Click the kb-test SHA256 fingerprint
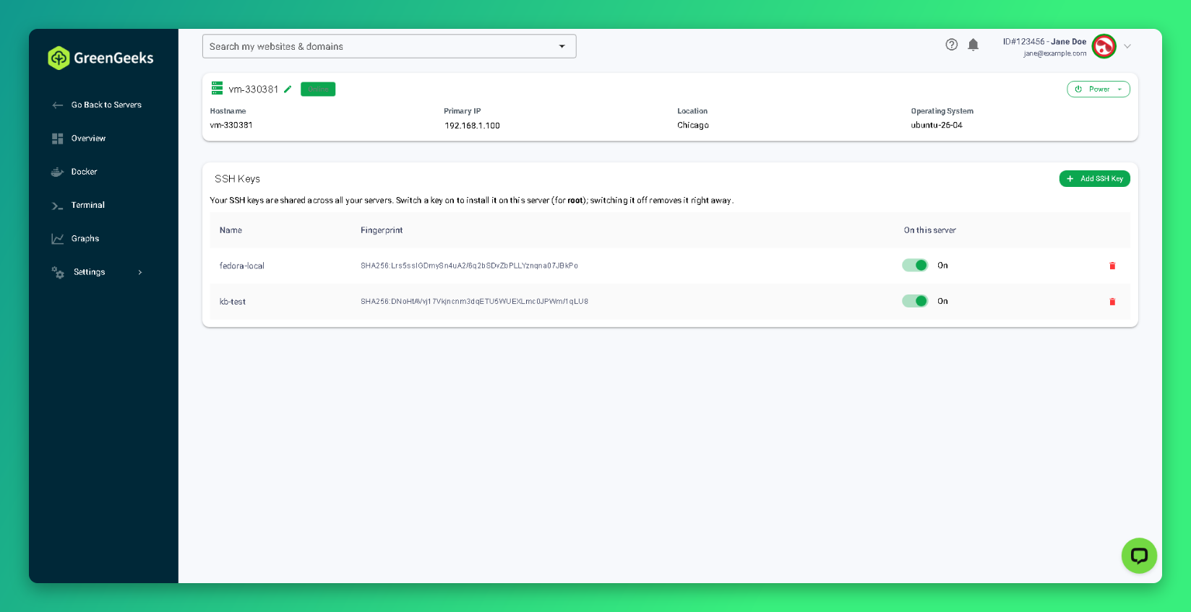The image size is (1191, 612). (474, 302)
